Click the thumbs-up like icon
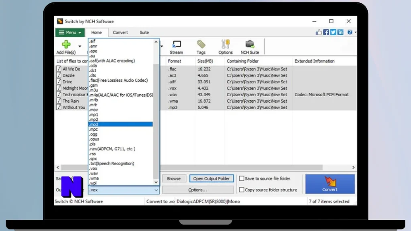The height and width of the screenshot is (231, 411). [318, 32]
